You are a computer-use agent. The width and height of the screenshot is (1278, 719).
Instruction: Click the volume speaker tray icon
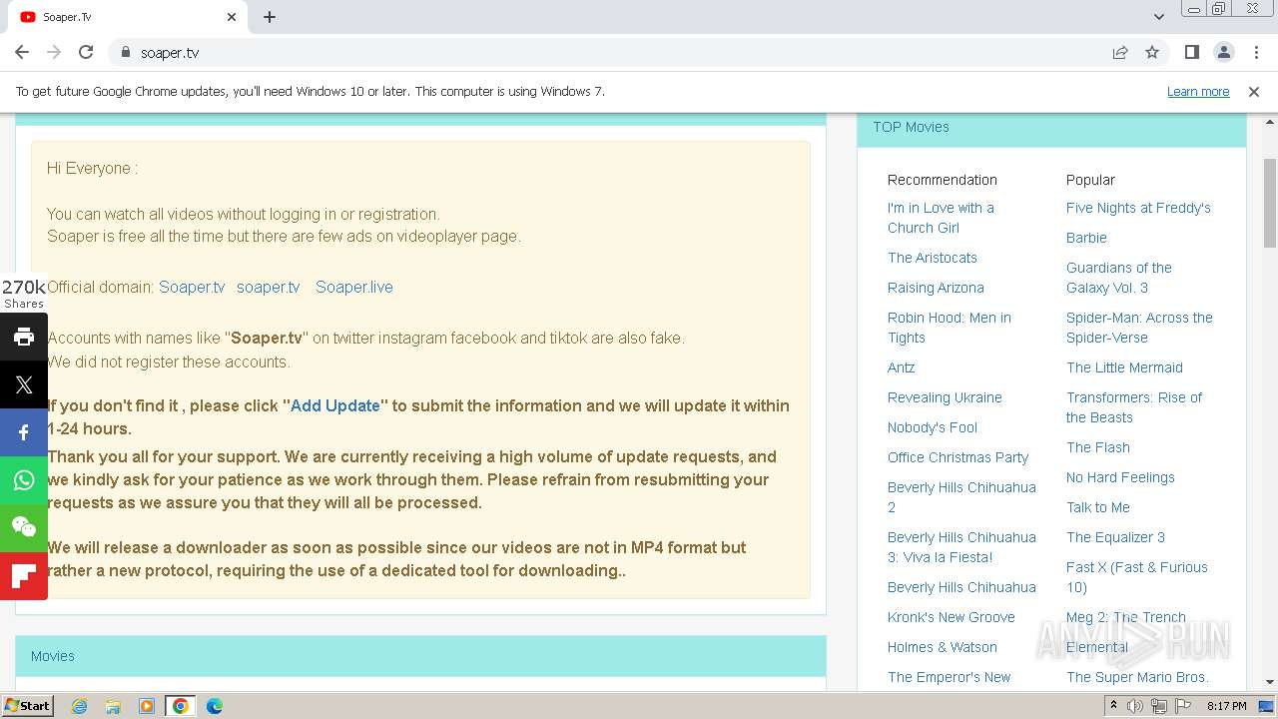pos(1135,706)
